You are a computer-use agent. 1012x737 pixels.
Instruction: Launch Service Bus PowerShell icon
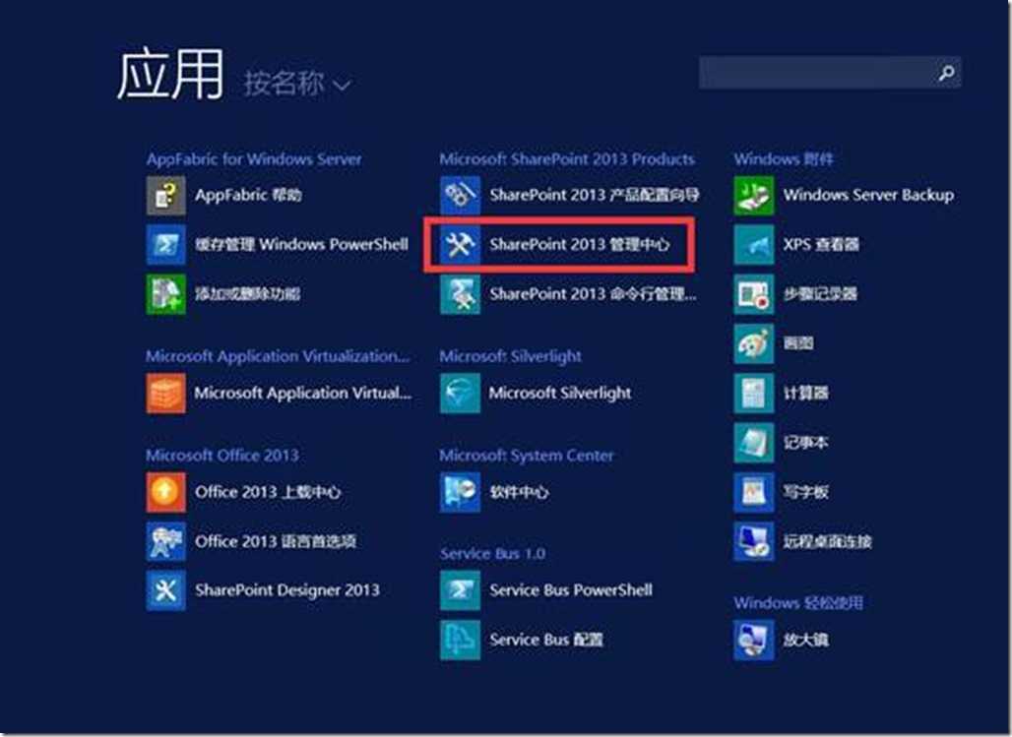point(460,590)
